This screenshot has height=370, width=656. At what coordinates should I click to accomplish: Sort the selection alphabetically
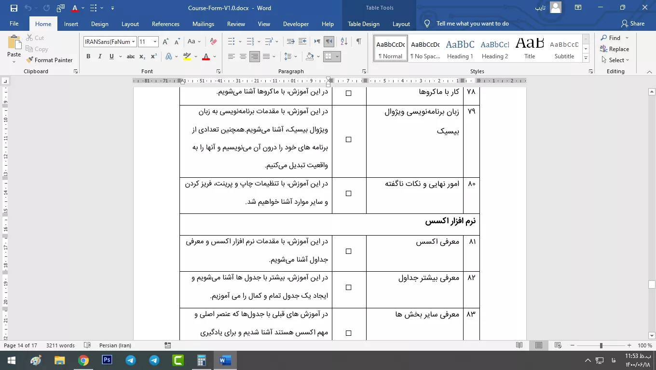(344, 42)
